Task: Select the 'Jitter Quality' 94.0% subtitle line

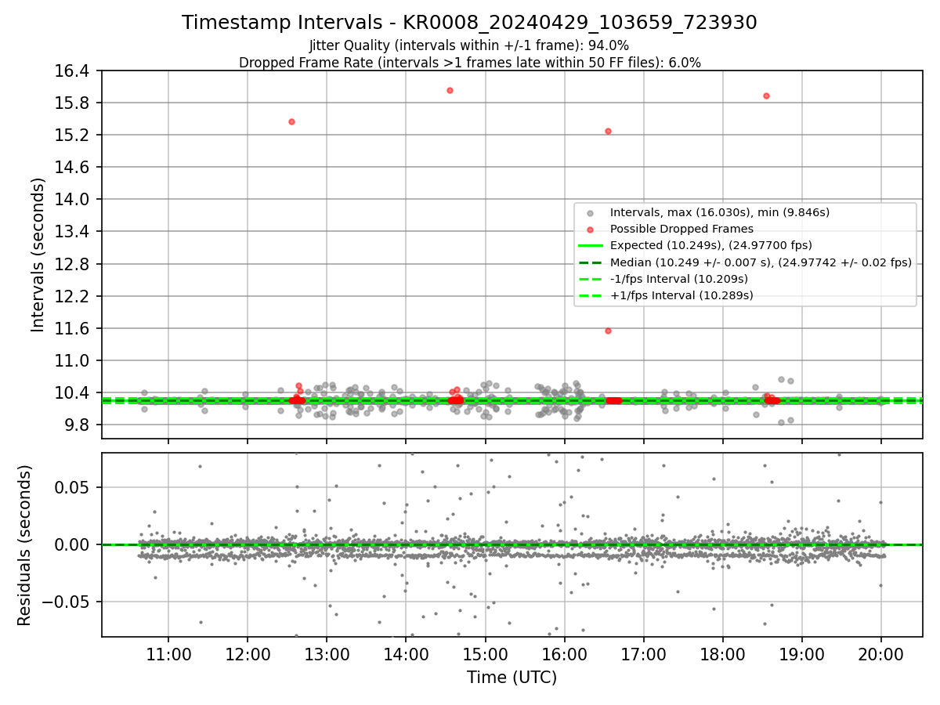Action: pos(469,45)
